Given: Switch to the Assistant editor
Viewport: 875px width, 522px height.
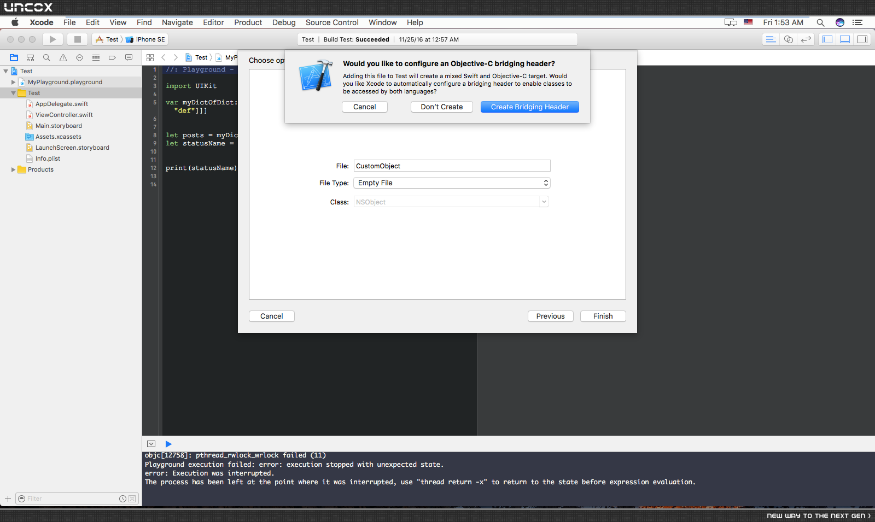Looking at the screenshot, I should click(x=789, y=39).
